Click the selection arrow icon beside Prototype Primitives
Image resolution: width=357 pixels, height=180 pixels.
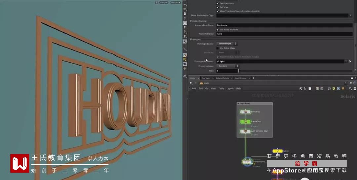tap(350, 61)
